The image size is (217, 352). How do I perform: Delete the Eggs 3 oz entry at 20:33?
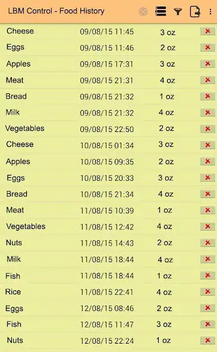pos(207,178)
